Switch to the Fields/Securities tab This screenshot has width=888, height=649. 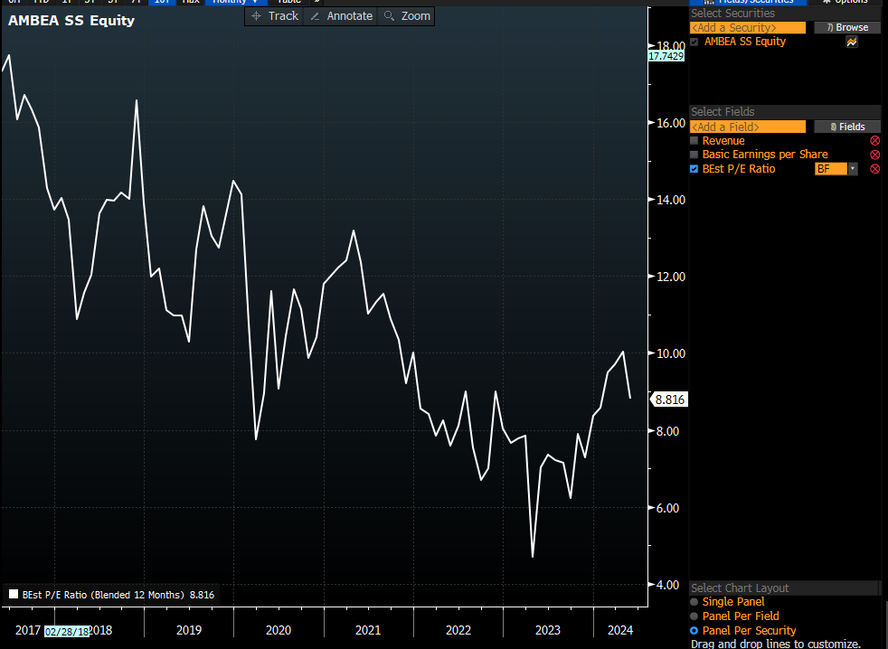point(748,2)
